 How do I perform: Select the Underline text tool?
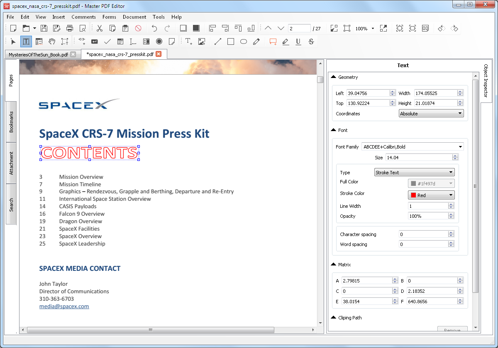pos(298,41)
